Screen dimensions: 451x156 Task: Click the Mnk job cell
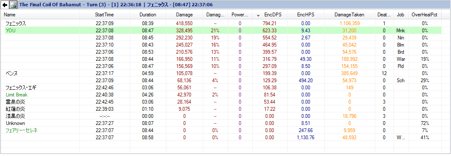(401, 31)
